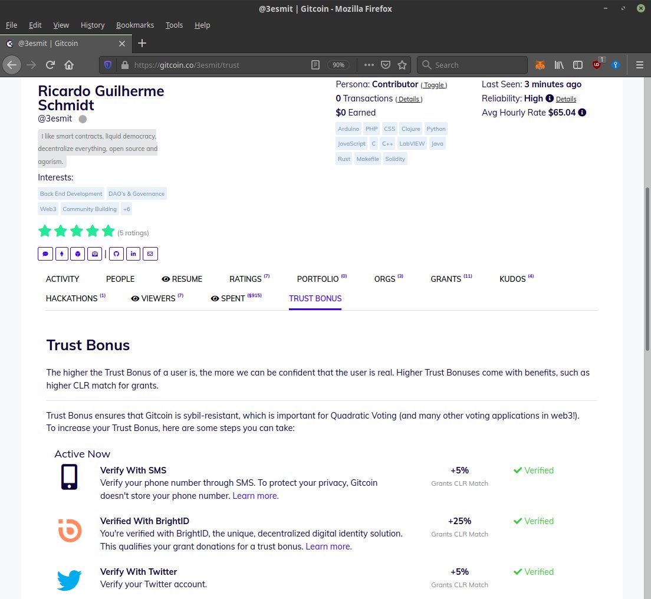
Task: Open the SPENT tab
Action: tap(236, 298)
